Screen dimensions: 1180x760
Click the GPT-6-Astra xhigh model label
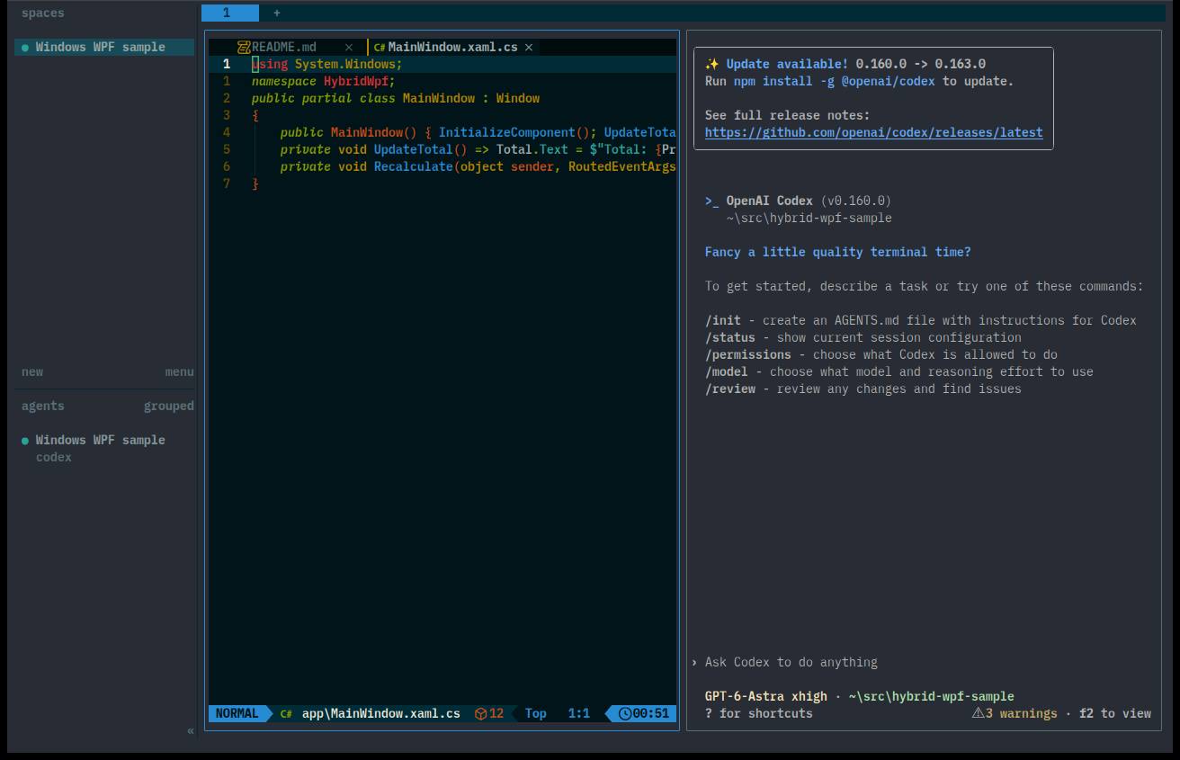[766, 696]
